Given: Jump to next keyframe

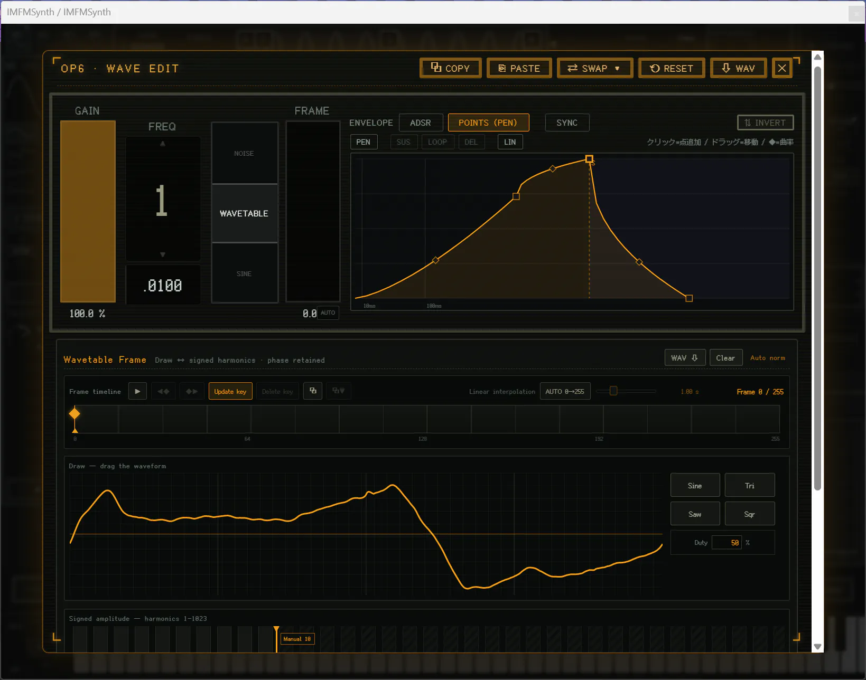Looking at the screenshot, I should point(192,391).
